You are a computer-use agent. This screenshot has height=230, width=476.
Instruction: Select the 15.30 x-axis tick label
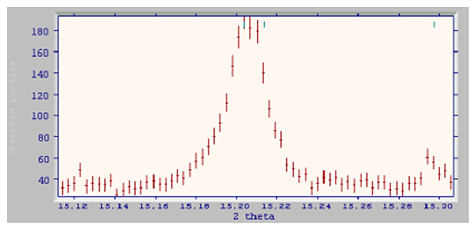click(x=438, y=207)
